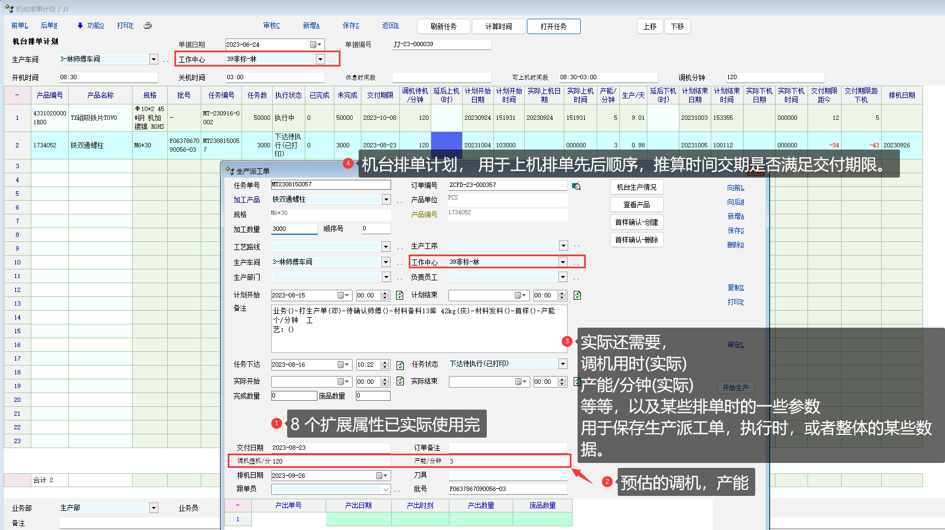Click the 功能O menu with blue arrow

[x=90, y=25]
